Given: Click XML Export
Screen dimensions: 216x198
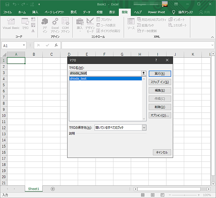Looking at the screenshot, I should tap(178, 25).
